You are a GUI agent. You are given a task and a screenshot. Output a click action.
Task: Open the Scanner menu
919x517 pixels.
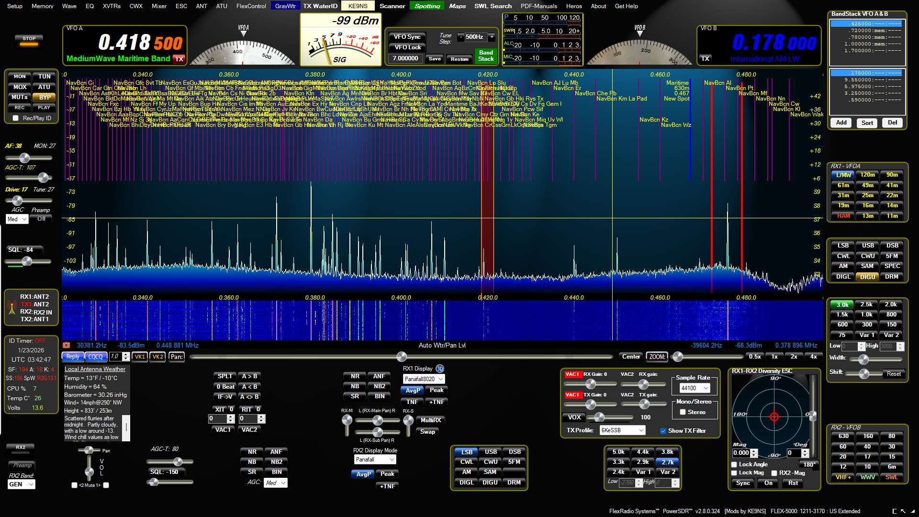[392, 6]
